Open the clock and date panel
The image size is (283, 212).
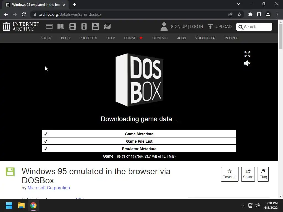click(271, 205)
